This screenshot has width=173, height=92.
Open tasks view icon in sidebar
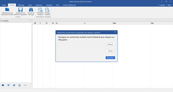20,85
